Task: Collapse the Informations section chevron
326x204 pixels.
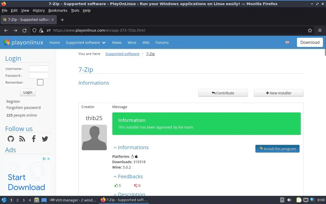Action: click(x=115, y=148)
